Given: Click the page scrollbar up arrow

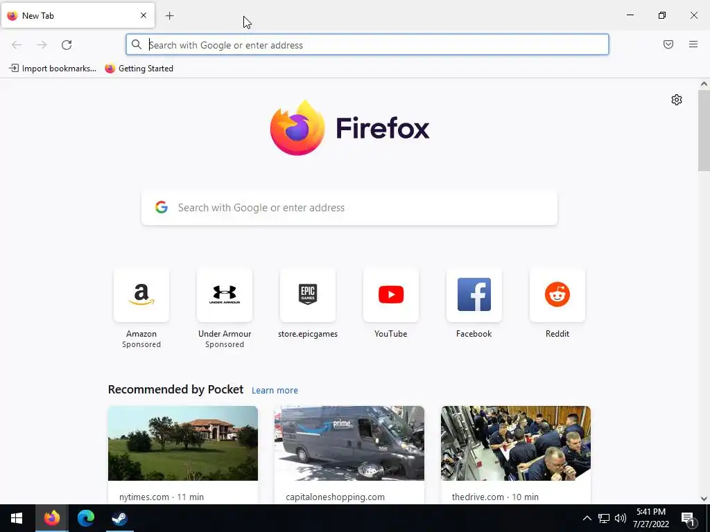Looking at the screenshot, I should coord(704,84).
